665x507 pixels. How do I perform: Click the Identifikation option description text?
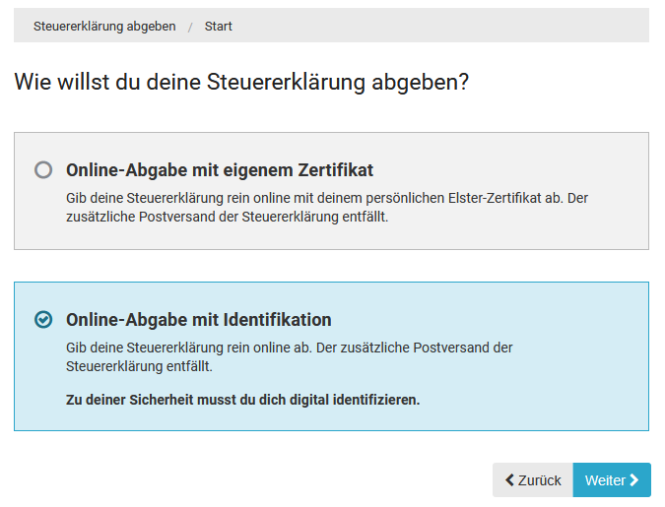[289, 356]
